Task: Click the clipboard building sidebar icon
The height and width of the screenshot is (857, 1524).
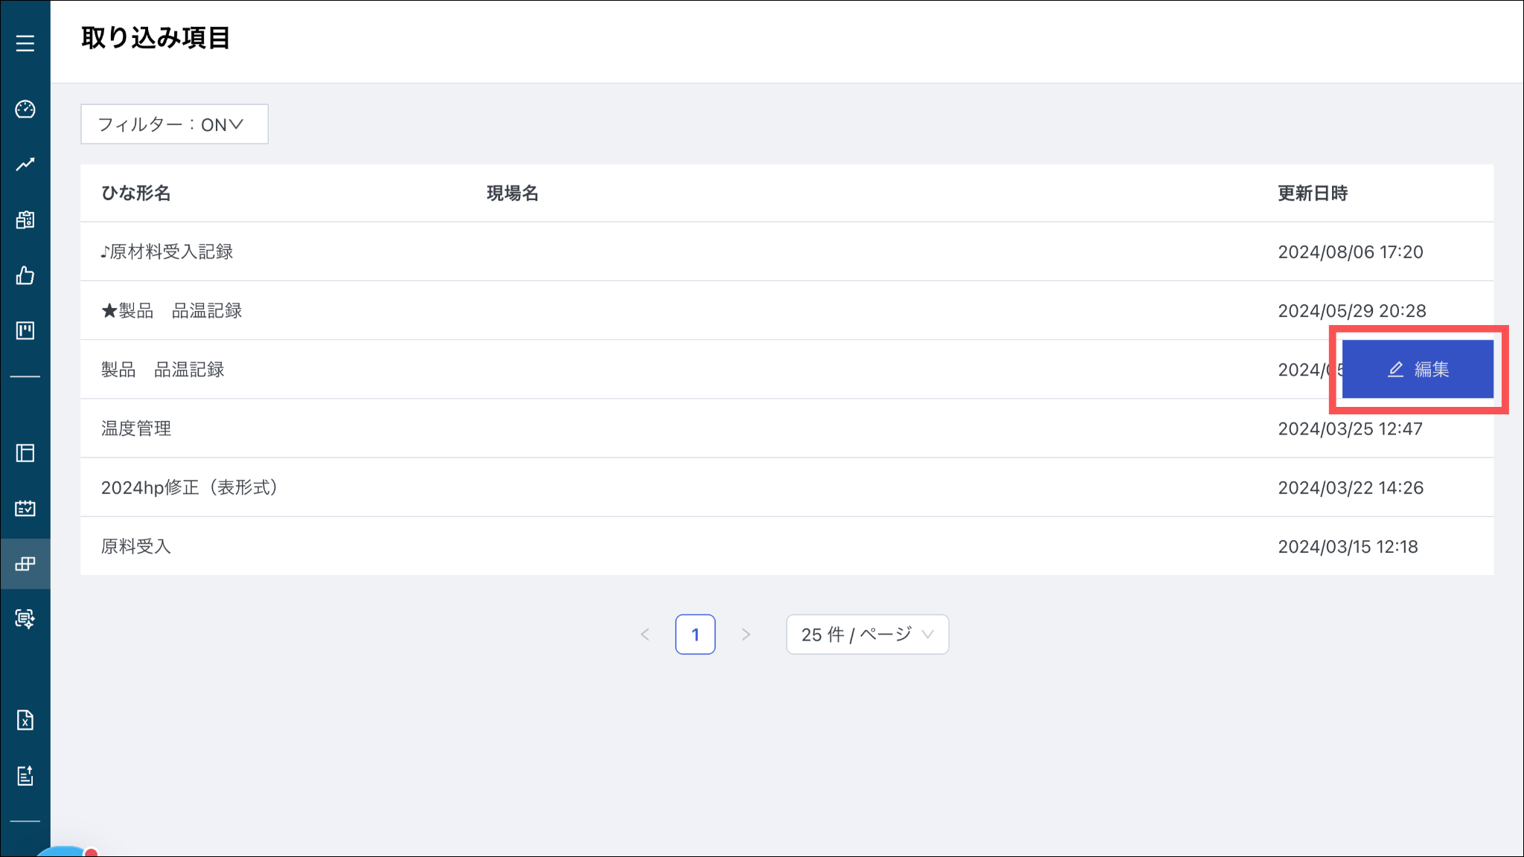Action: [25, 220]
